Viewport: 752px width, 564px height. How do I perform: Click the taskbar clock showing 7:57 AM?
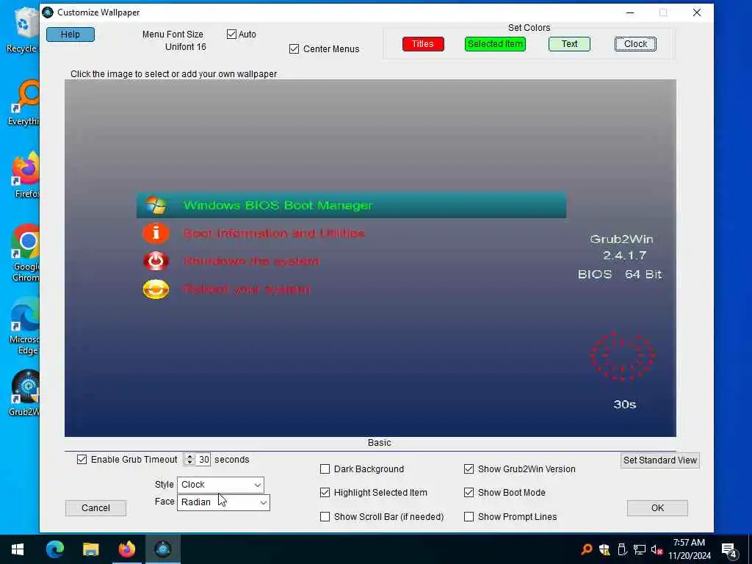(x=689, y=549)
